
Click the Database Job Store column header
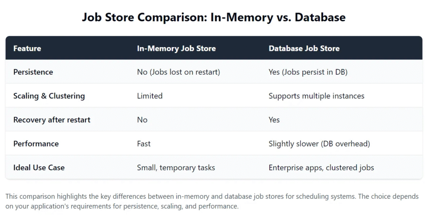[304, 48]
